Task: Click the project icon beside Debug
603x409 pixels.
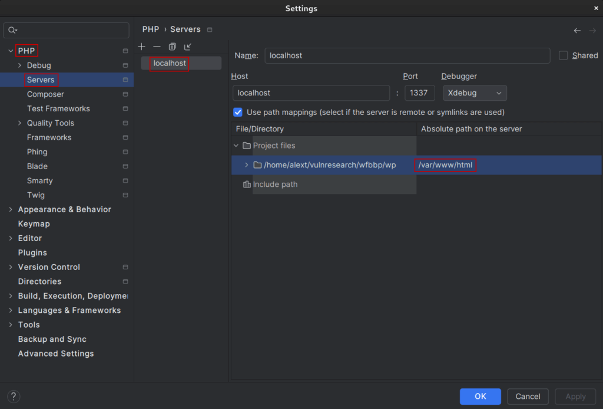Action: tap(125, 65)
